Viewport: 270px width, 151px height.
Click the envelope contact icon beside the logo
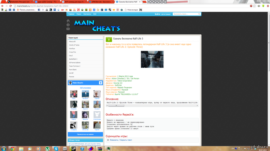pos(68,29)
